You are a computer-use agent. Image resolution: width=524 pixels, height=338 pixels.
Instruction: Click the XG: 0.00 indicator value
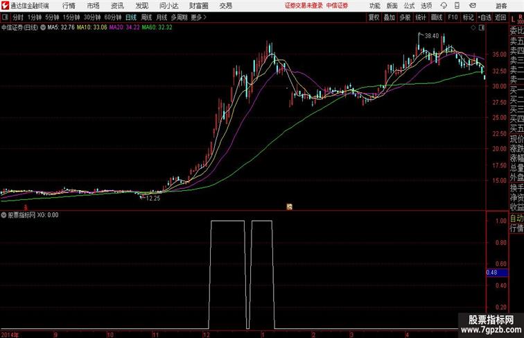(x=48, y=215)
